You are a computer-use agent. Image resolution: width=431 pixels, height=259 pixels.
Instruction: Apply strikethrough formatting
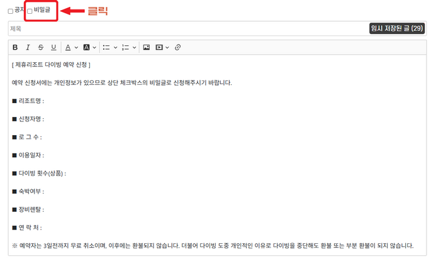coord(41,48)
